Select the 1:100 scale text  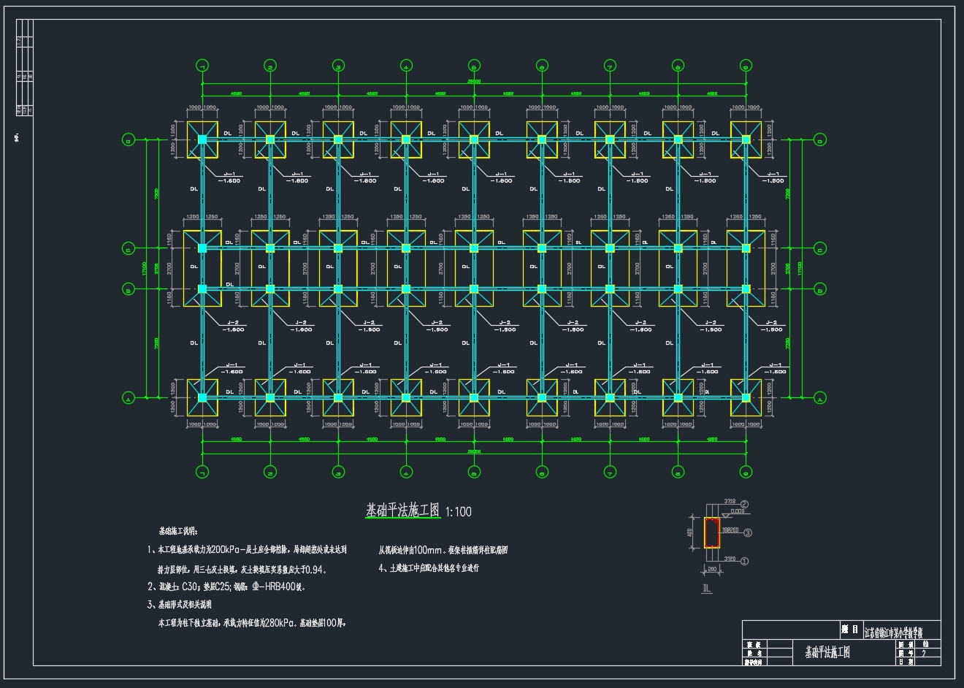point(459,512)
